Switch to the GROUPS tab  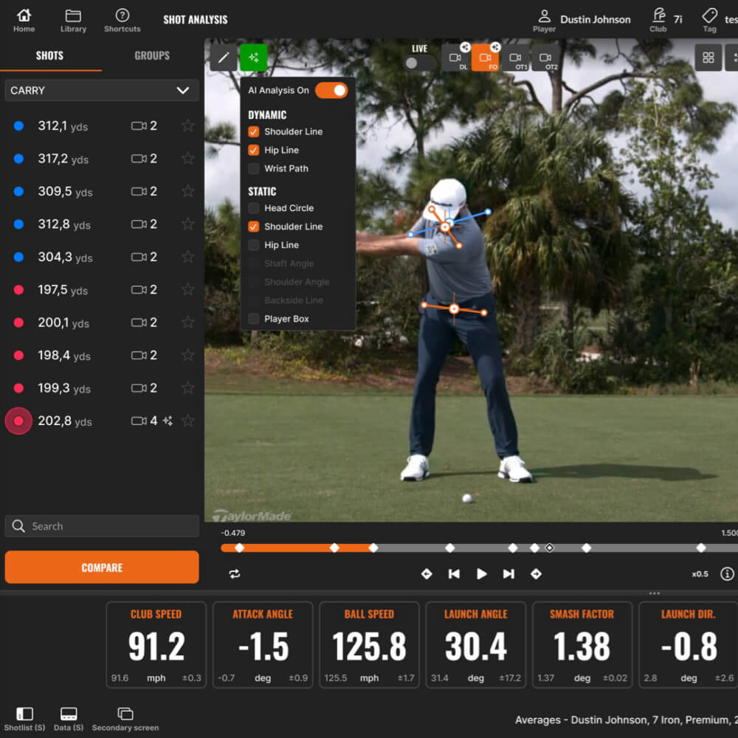[x=151, y=55]
